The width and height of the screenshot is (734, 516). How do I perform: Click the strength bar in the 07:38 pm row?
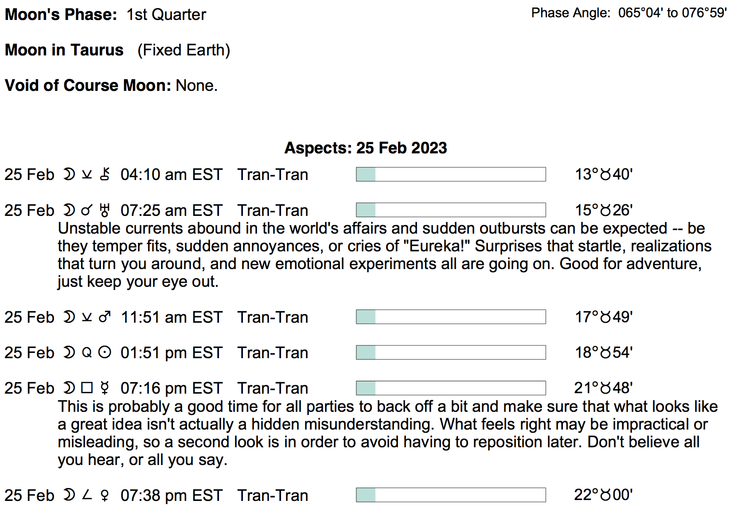tap(451, 495)
